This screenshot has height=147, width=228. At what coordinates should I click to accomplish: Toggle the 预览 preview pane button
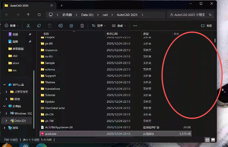[206, 26]
